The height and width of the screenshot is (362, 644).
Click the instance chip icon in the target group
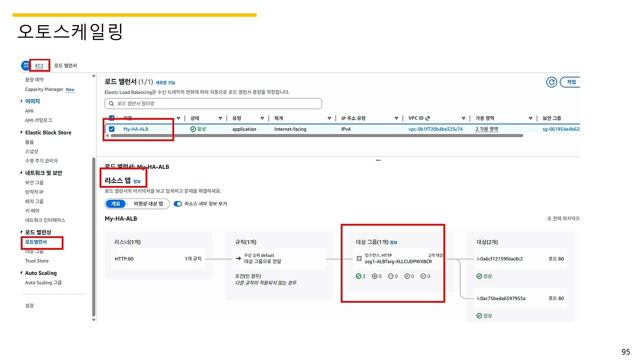pos(359,258)
